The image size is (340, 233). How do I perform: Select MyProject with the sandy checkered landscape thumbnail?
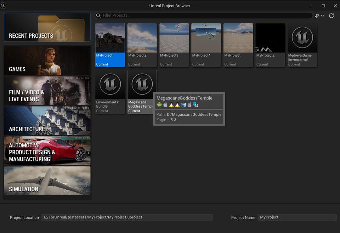(x=238, y=45)
